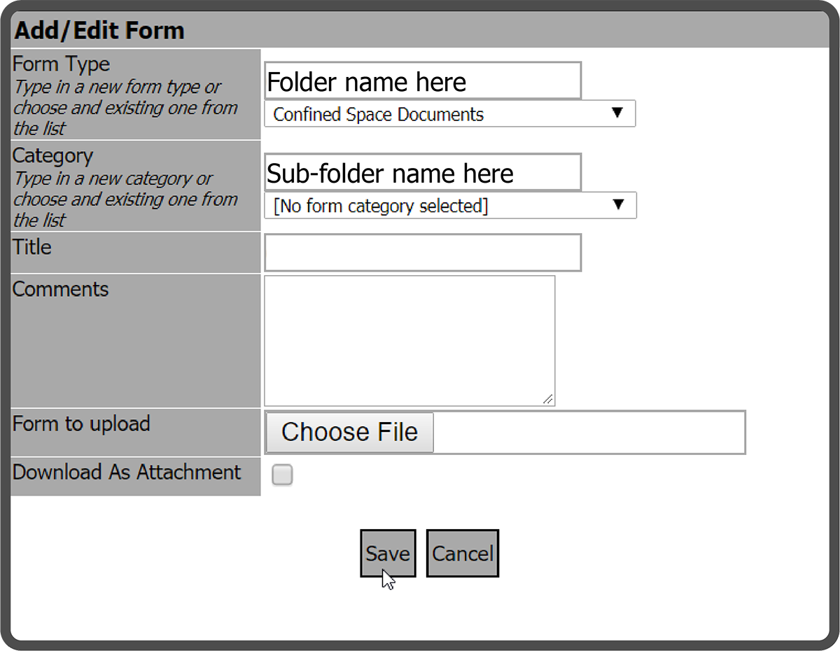840x651 pixels.
Task: Click the Form Type label text
Action: tap(62, 64)
